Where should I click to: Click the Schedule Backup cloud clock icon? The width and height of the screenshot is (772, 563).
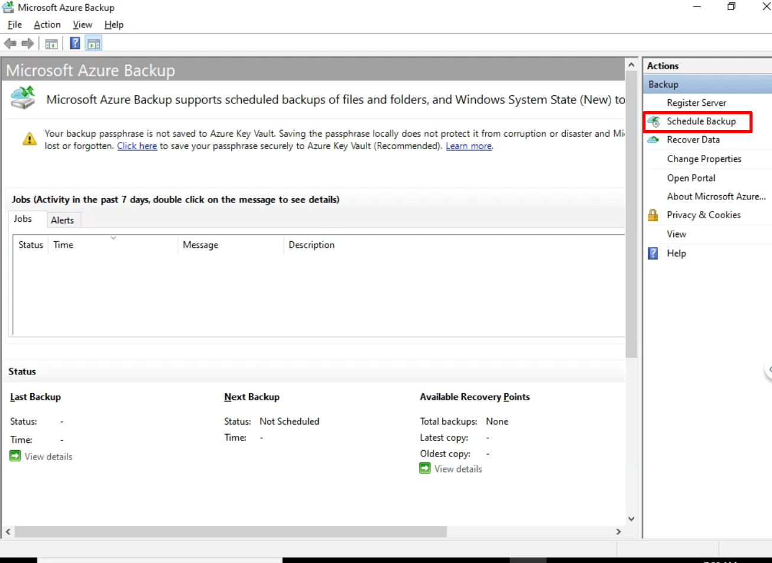(x=653, y=121)
